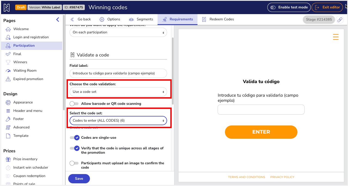
Task: Collapse the Pages sidebar with the chevron
Action: coord(58,20)
